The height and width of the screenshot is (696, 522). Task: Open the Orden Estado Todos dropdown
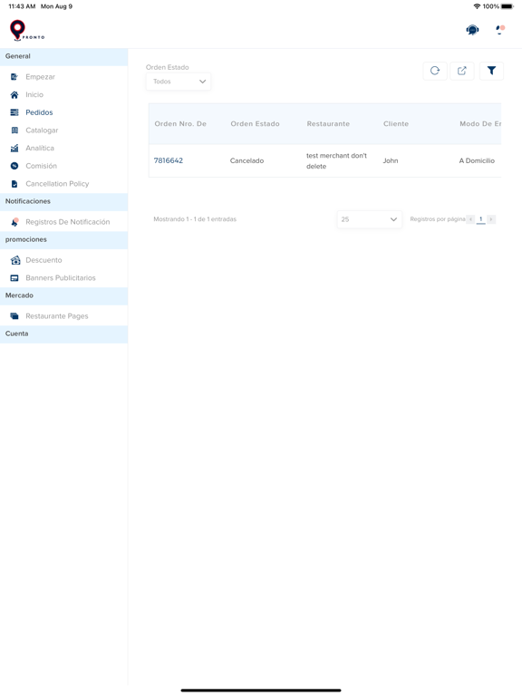[x=179, y=82]
